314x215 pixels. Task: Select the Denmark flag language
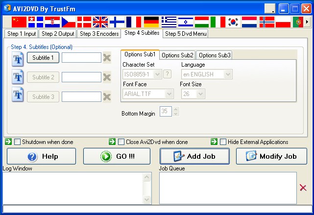click(x=84, y=22)
